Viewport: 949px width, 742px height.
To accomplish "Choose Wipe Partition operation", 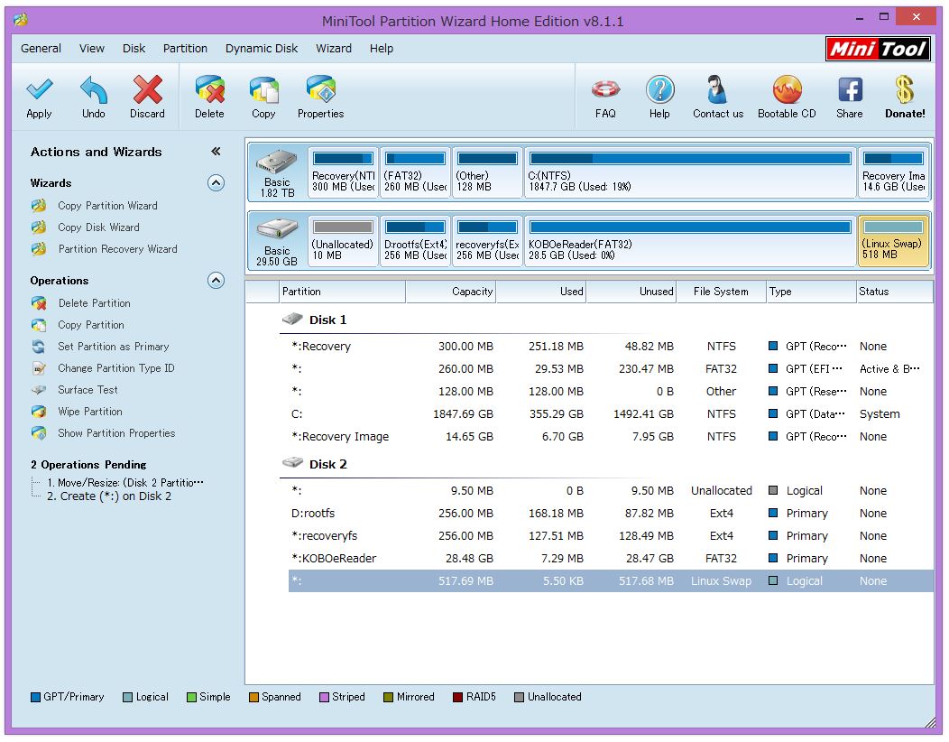I will pos(89,412).
